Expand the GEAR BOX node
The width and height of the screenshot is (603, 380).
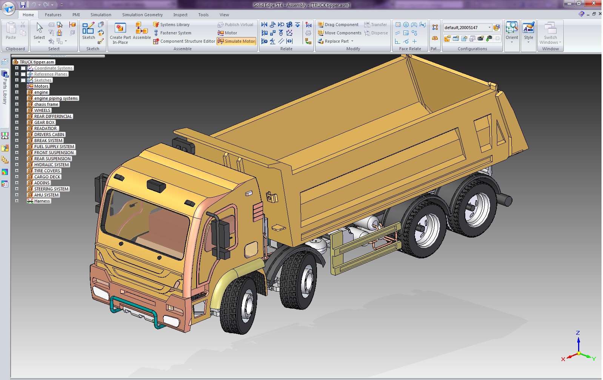point(17,122)
